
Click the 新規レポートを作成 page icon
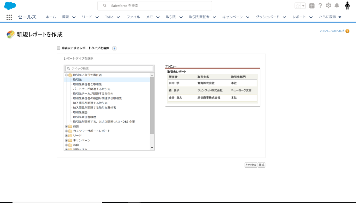pyautogui.click(x=10, y=34)
